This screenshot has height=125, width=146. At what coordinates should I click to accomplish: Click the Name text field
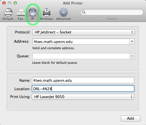tap(83, 80)
